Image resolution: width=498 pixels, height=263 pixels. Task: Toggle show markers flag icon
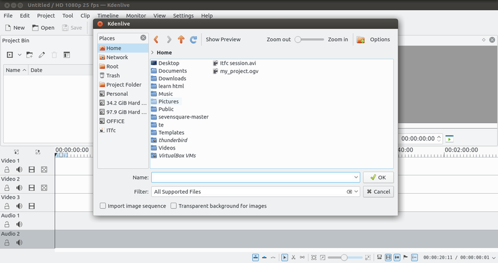406,257
